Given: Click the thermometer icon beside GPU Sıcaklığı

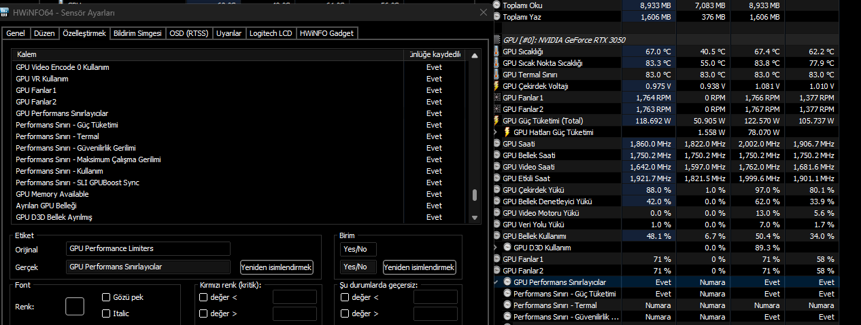Looking at the screenshot, I should point(497,52).
